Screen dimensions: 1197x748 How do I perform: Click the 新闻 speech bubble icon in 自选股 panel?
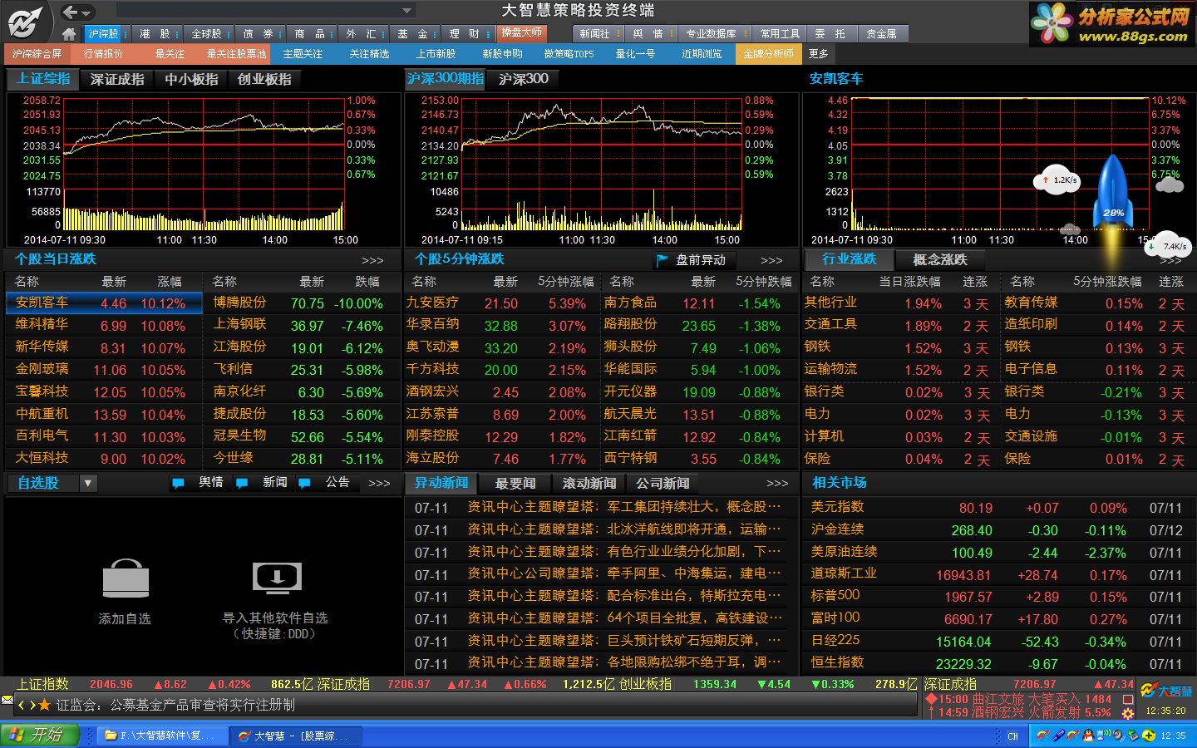point(242,483)
